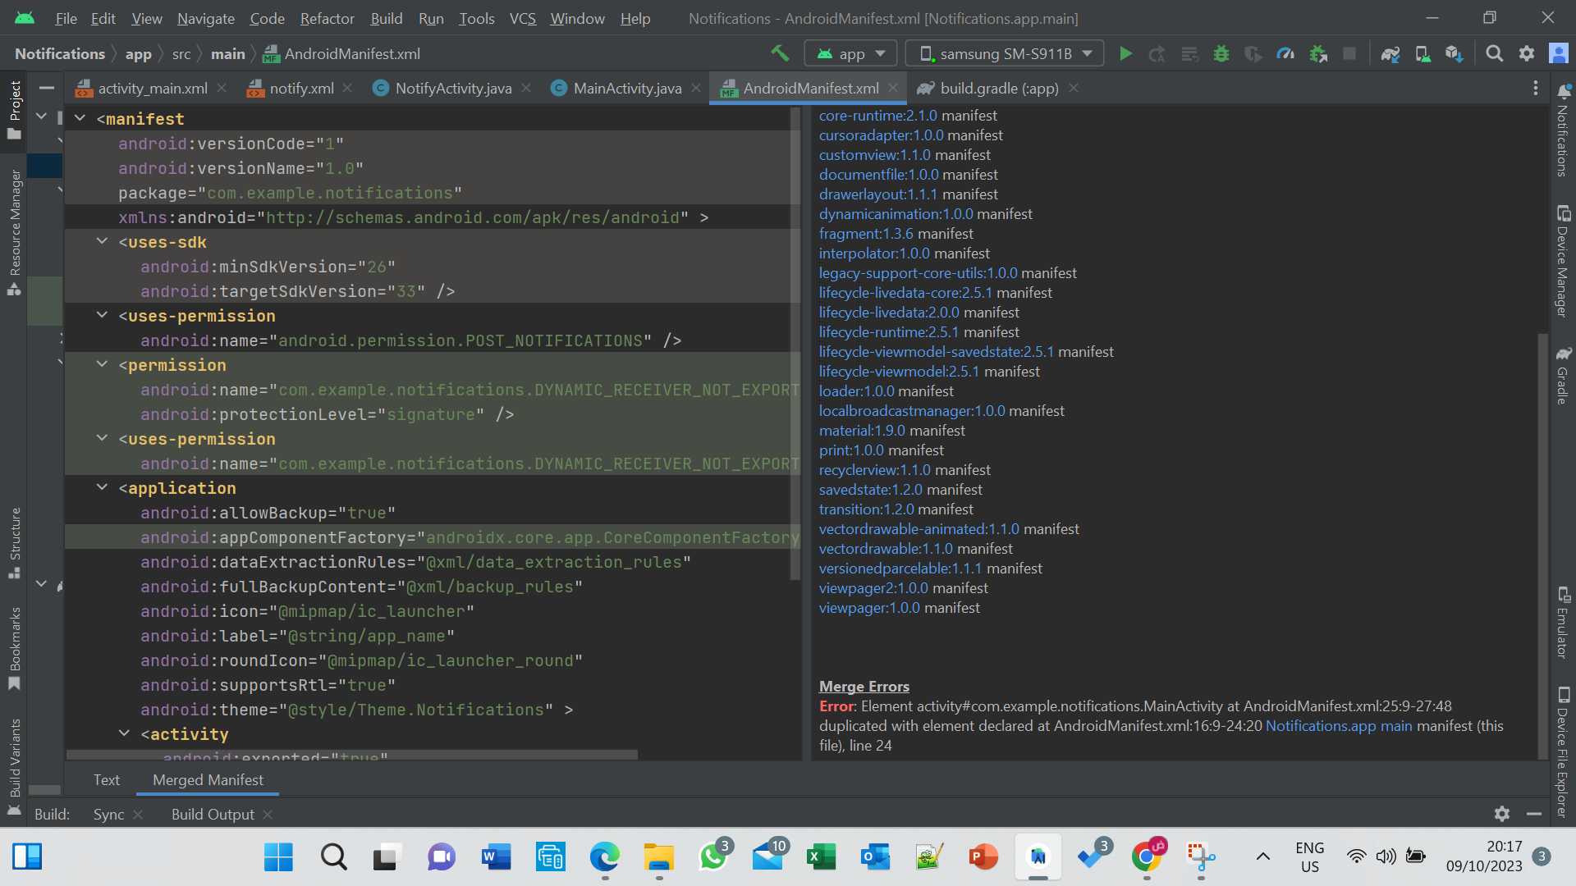Click the merged manifest vertical scrollbar

point(795,345)
